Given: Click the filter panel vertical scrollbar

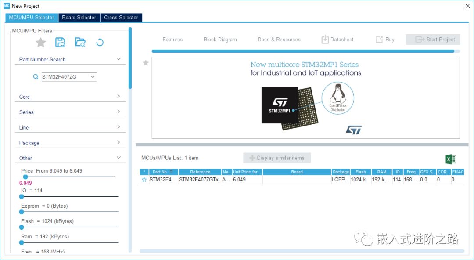Looking at the screenshot, I should coord(130,58).
